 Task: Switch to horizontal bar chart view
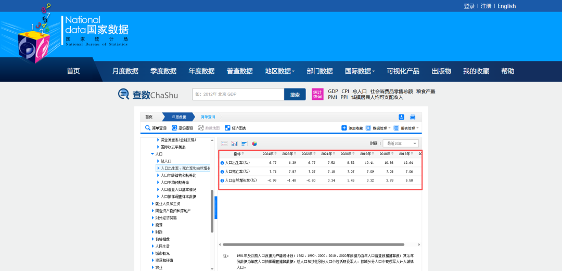tap(244, 144)
